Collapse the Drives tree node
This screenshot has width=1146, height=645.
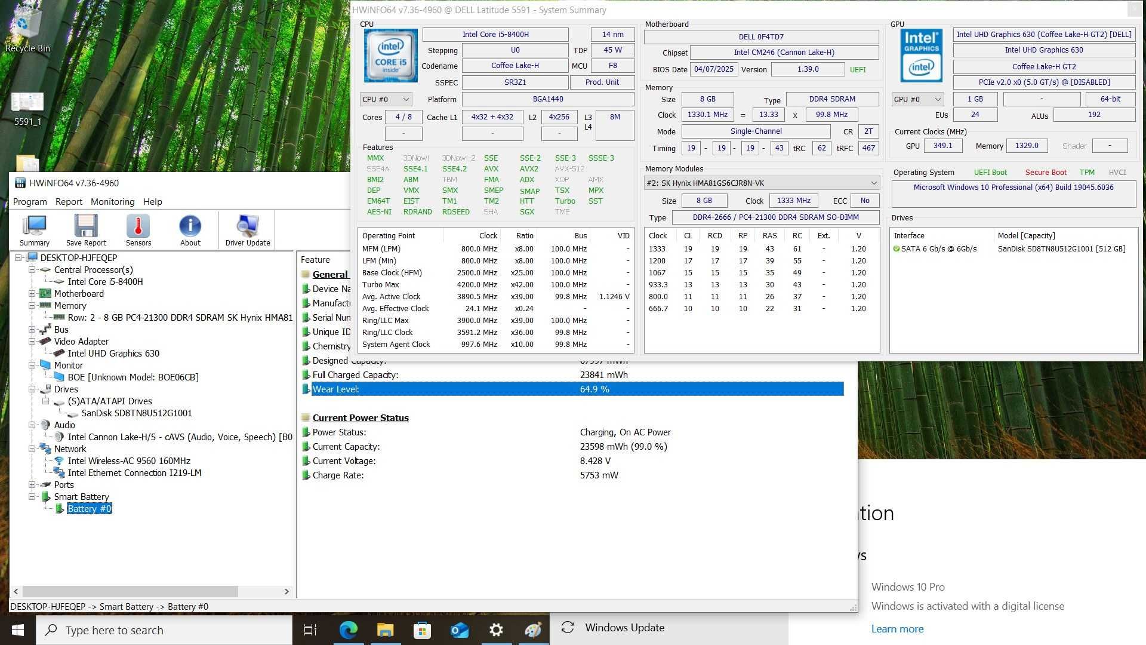tap(32, 389)
